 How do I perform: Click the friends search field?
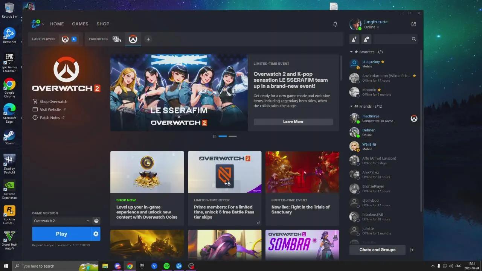(x=394, y=39)
